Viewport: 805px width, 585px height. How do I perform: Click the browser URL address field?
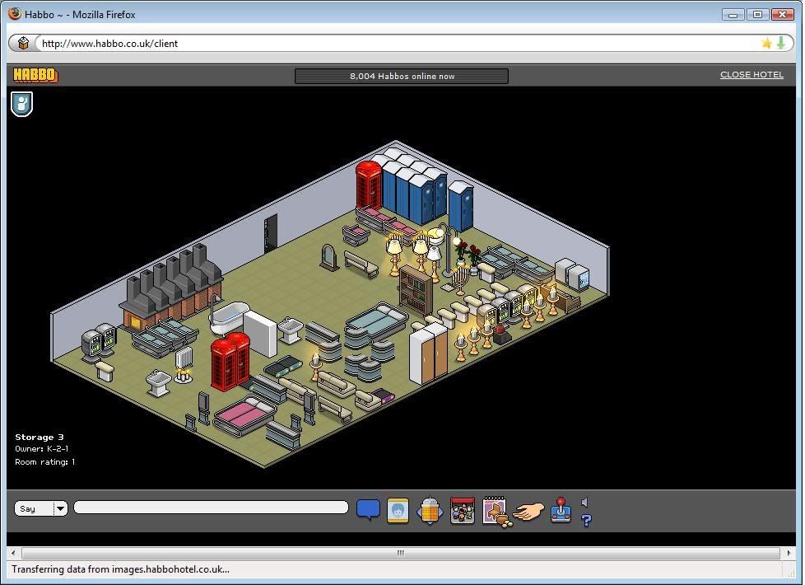[x=395, y=43]
